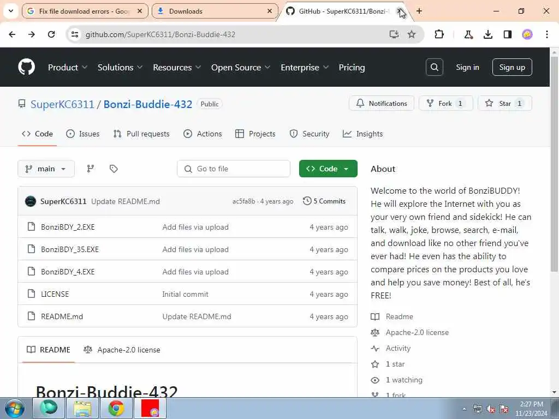The image size is (559, 419).
Task: Open BonziBDY_4.EXE file
Action: (68, 272)
